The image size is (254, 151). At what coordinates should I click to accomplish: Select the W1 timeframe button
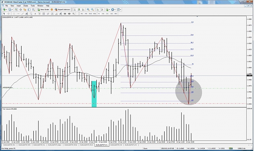111,14
